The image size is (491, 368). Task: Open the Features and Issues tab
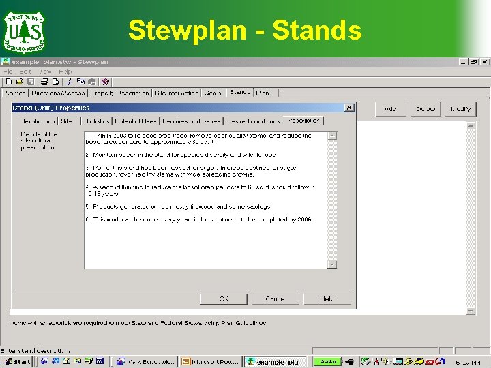tap(192, 121)
